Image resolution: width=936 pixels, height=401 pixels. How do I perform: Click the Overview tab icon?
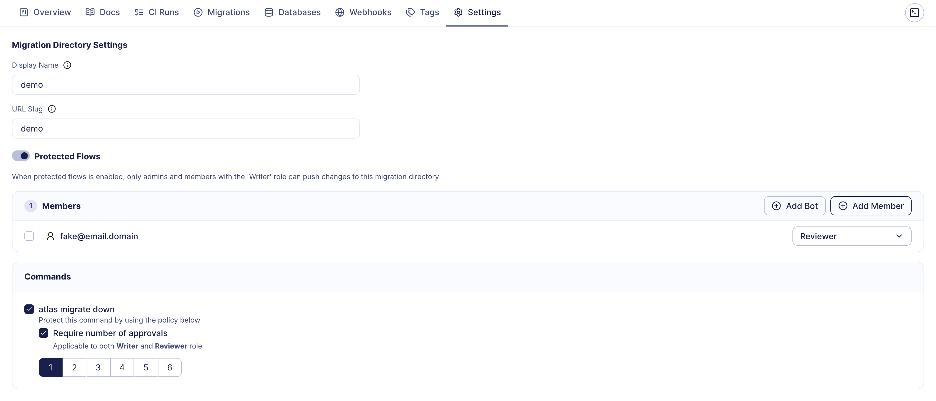(24, 12)
